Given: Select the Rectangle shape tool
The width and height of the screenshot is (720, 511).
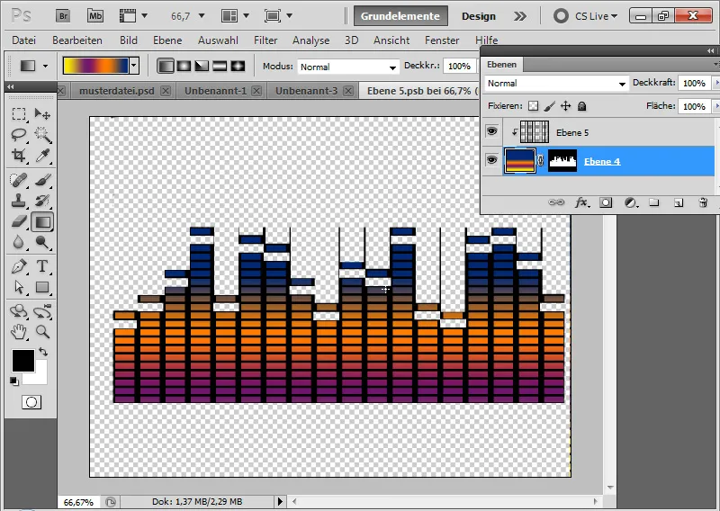Looking at the screenshot, I should coord(42,287).
